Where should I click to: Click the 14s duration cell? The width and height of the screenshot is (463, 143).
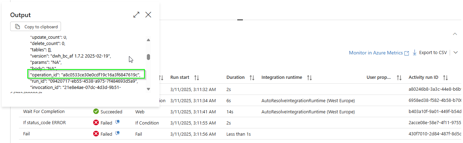(x=230, y=112)
